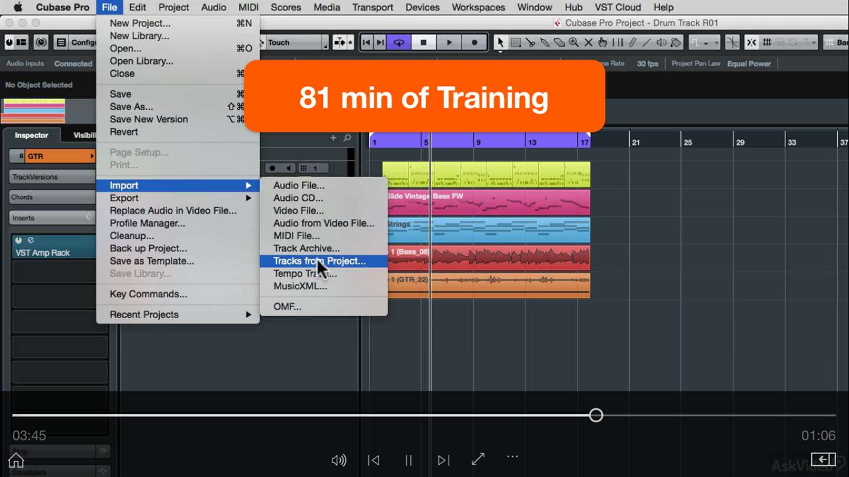This screenshot has height=477, width=849.
Task: Click the yellow drum MIDI clip
Action: click(486, 174)
